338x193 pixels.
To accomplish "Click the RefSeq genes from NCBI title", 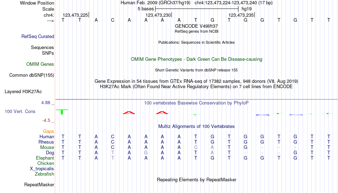I will click(196, 31).
